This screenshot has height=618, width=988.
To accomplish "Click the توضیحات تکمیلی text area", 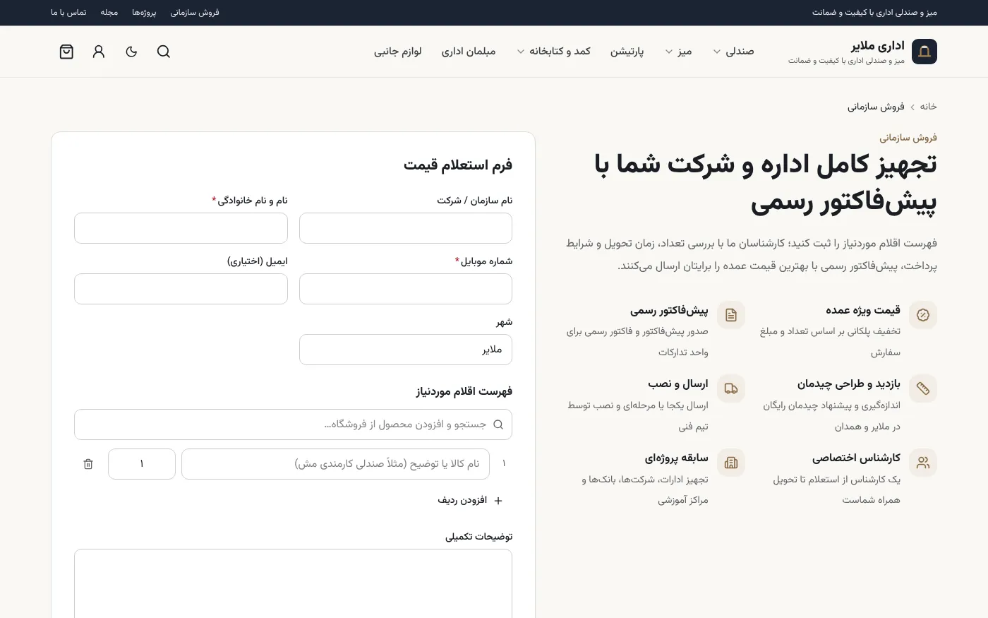I will (293, 584).
